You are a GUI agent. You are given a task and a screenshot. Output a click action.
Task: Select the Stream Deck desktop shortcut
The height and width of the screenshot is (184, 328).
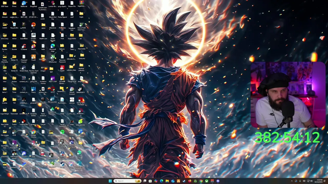[x=24, y=68]
